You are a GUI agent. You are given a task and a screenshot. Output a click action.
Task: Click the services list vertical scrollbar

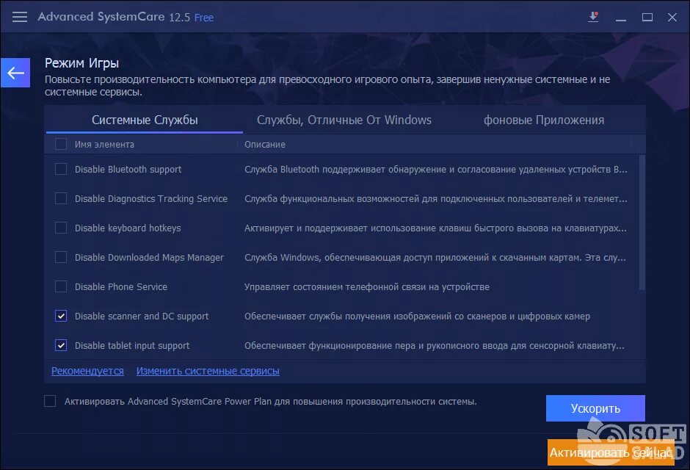pyautogui.click(x=642, y=223)
